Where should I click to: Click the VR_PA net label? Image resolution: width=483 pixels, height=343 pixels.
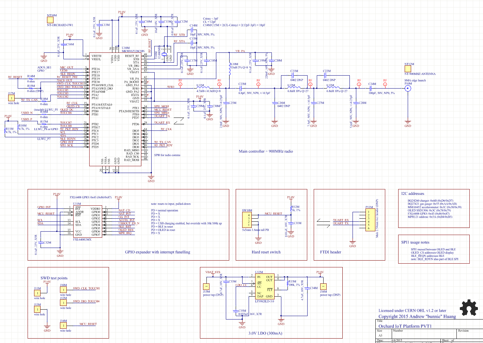coord(240,51)
